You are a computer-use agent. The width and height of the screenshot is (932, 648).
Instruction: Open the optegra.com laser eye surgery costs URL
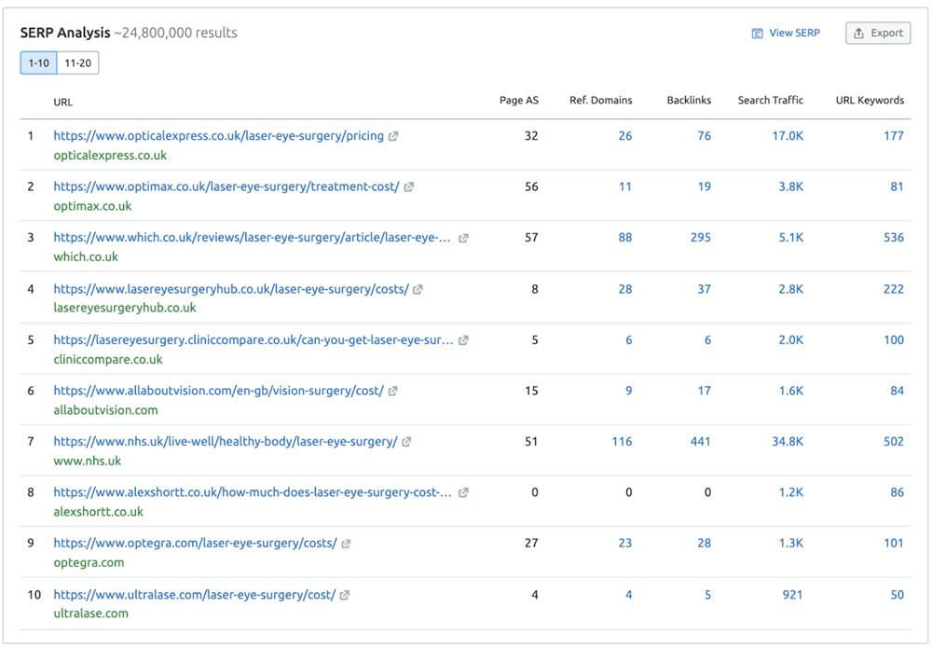pyautogui.click(x=195, y=544)
